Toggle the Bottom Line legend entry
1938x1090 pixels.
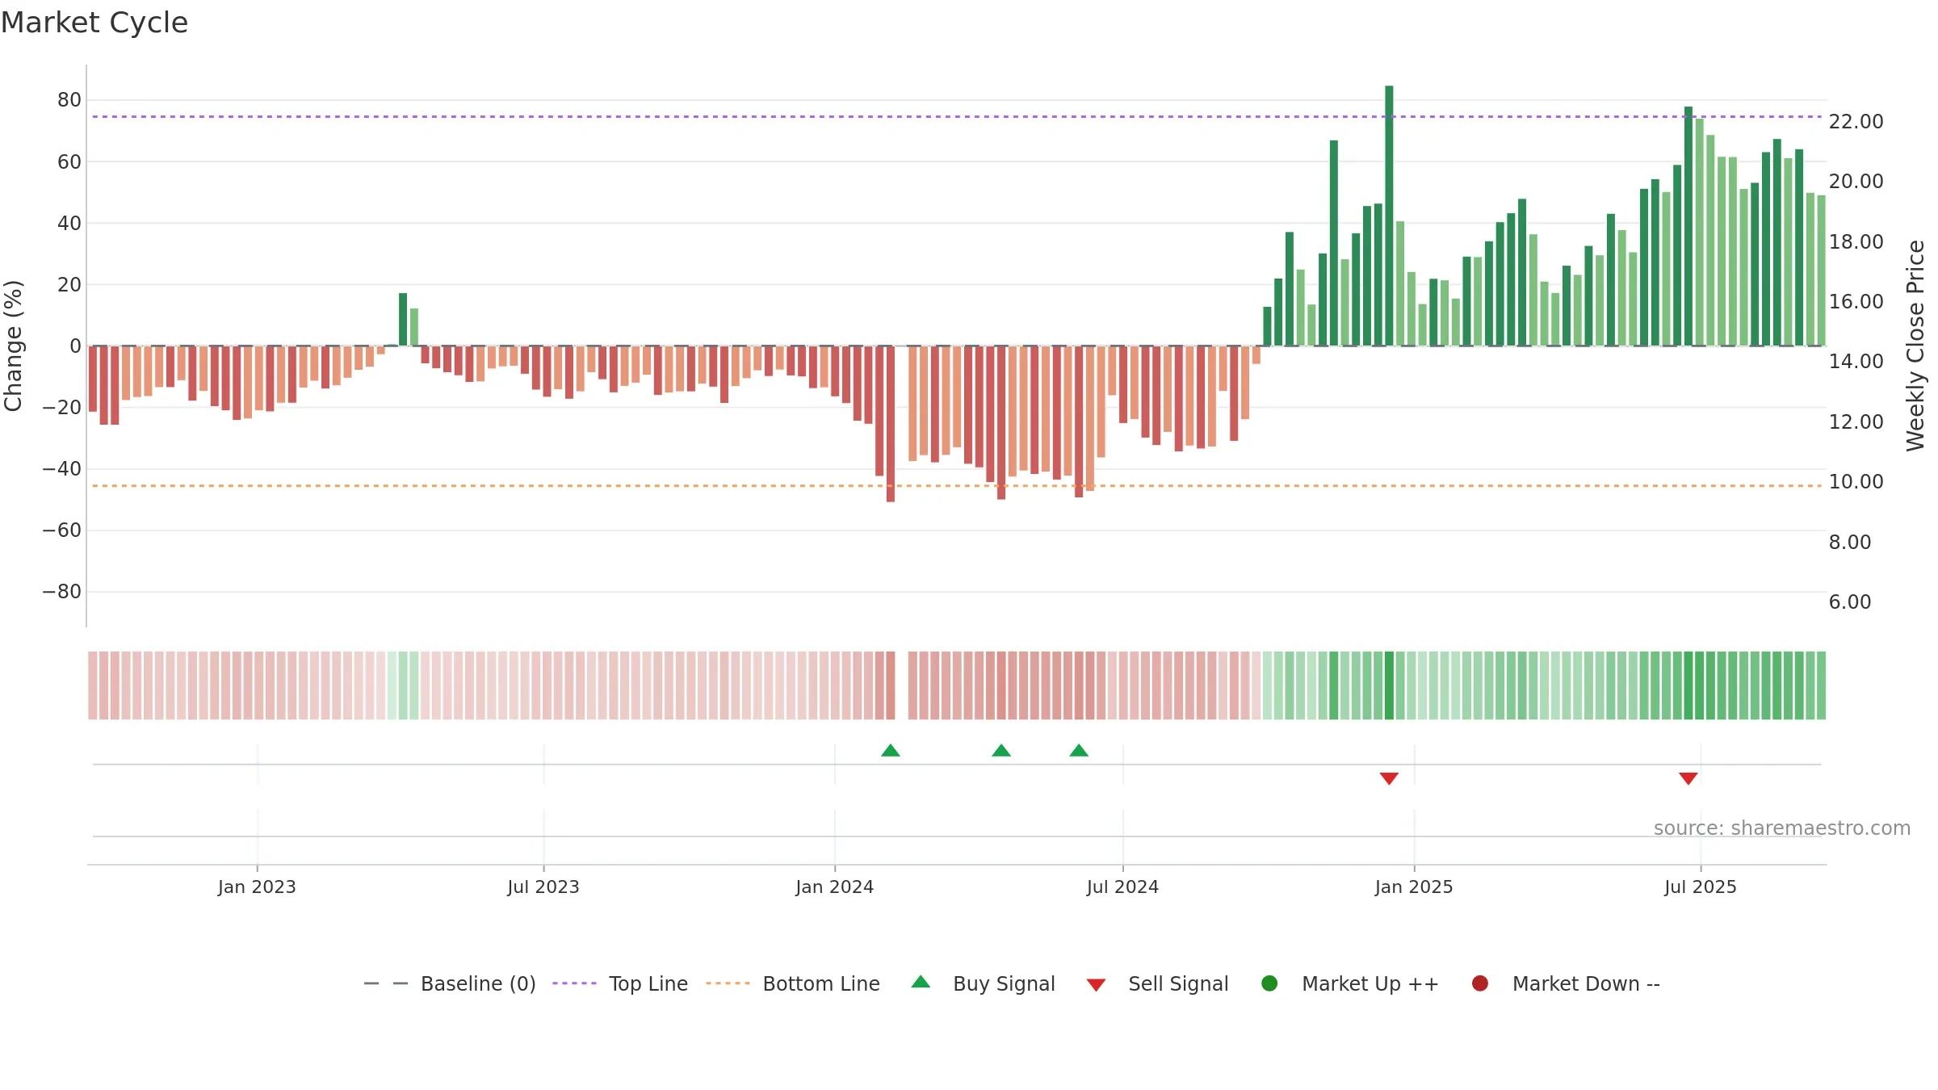tap(793, 983)
